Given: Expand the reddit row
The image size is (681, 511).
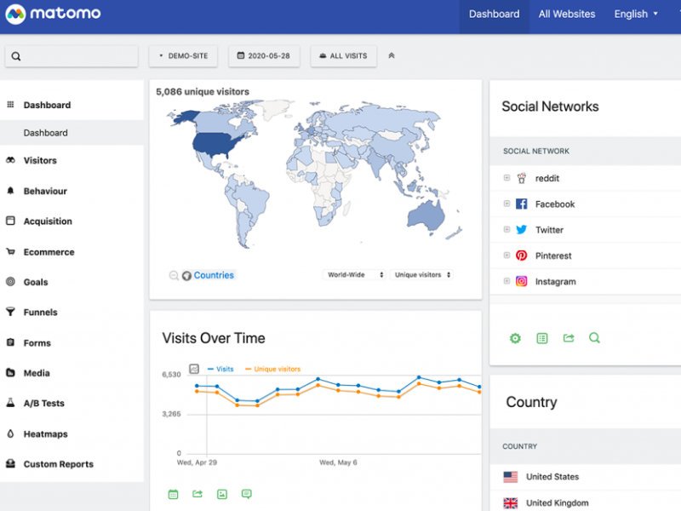Looking at the screenshot, I should point(506,178).
